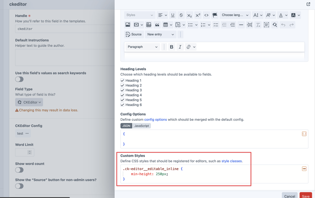Enable the Show word count toggle

point(19,170)
